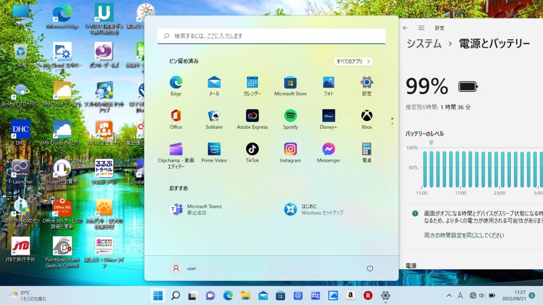The width and height of the screenshot is (543, 305).
Task: Open the はじめに Windows setup item
Action: coord(314,209)
